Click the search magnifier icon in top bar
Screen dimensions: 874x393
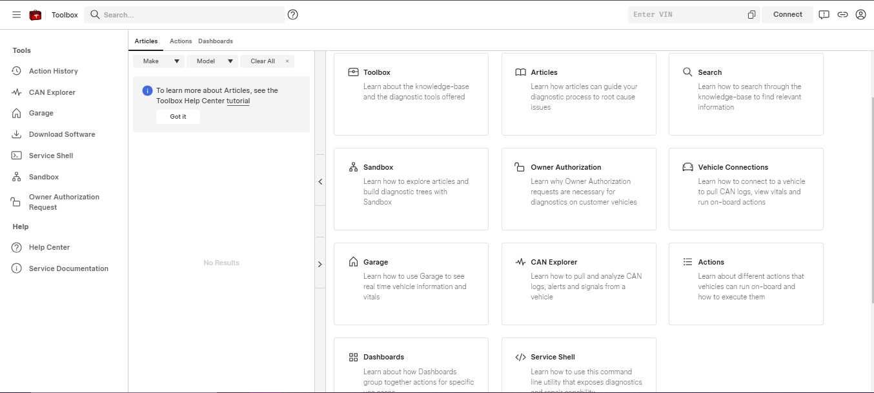point(95,14)
